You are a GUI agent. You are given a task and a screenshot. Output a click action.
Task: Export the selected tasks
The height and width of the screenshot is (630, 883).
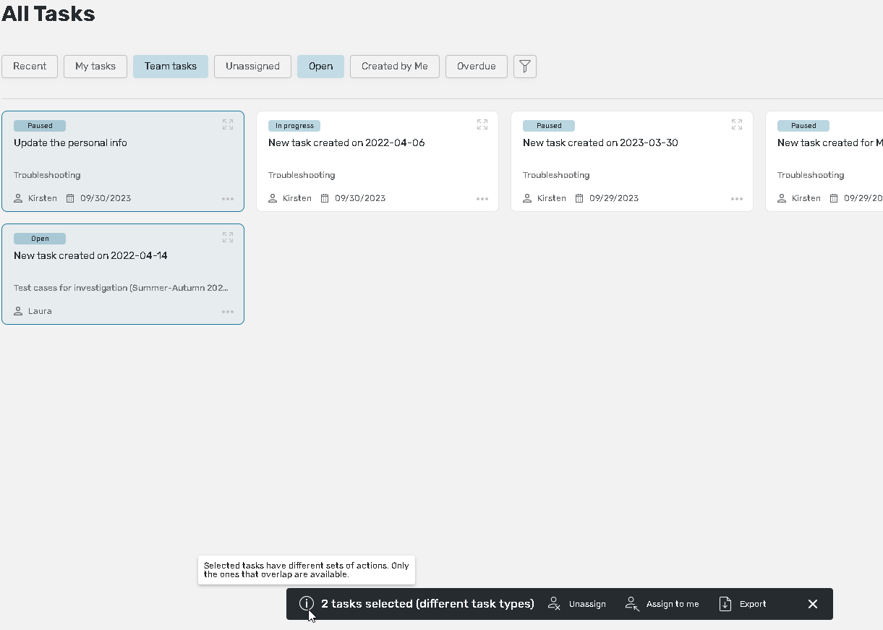pos(743,604)
